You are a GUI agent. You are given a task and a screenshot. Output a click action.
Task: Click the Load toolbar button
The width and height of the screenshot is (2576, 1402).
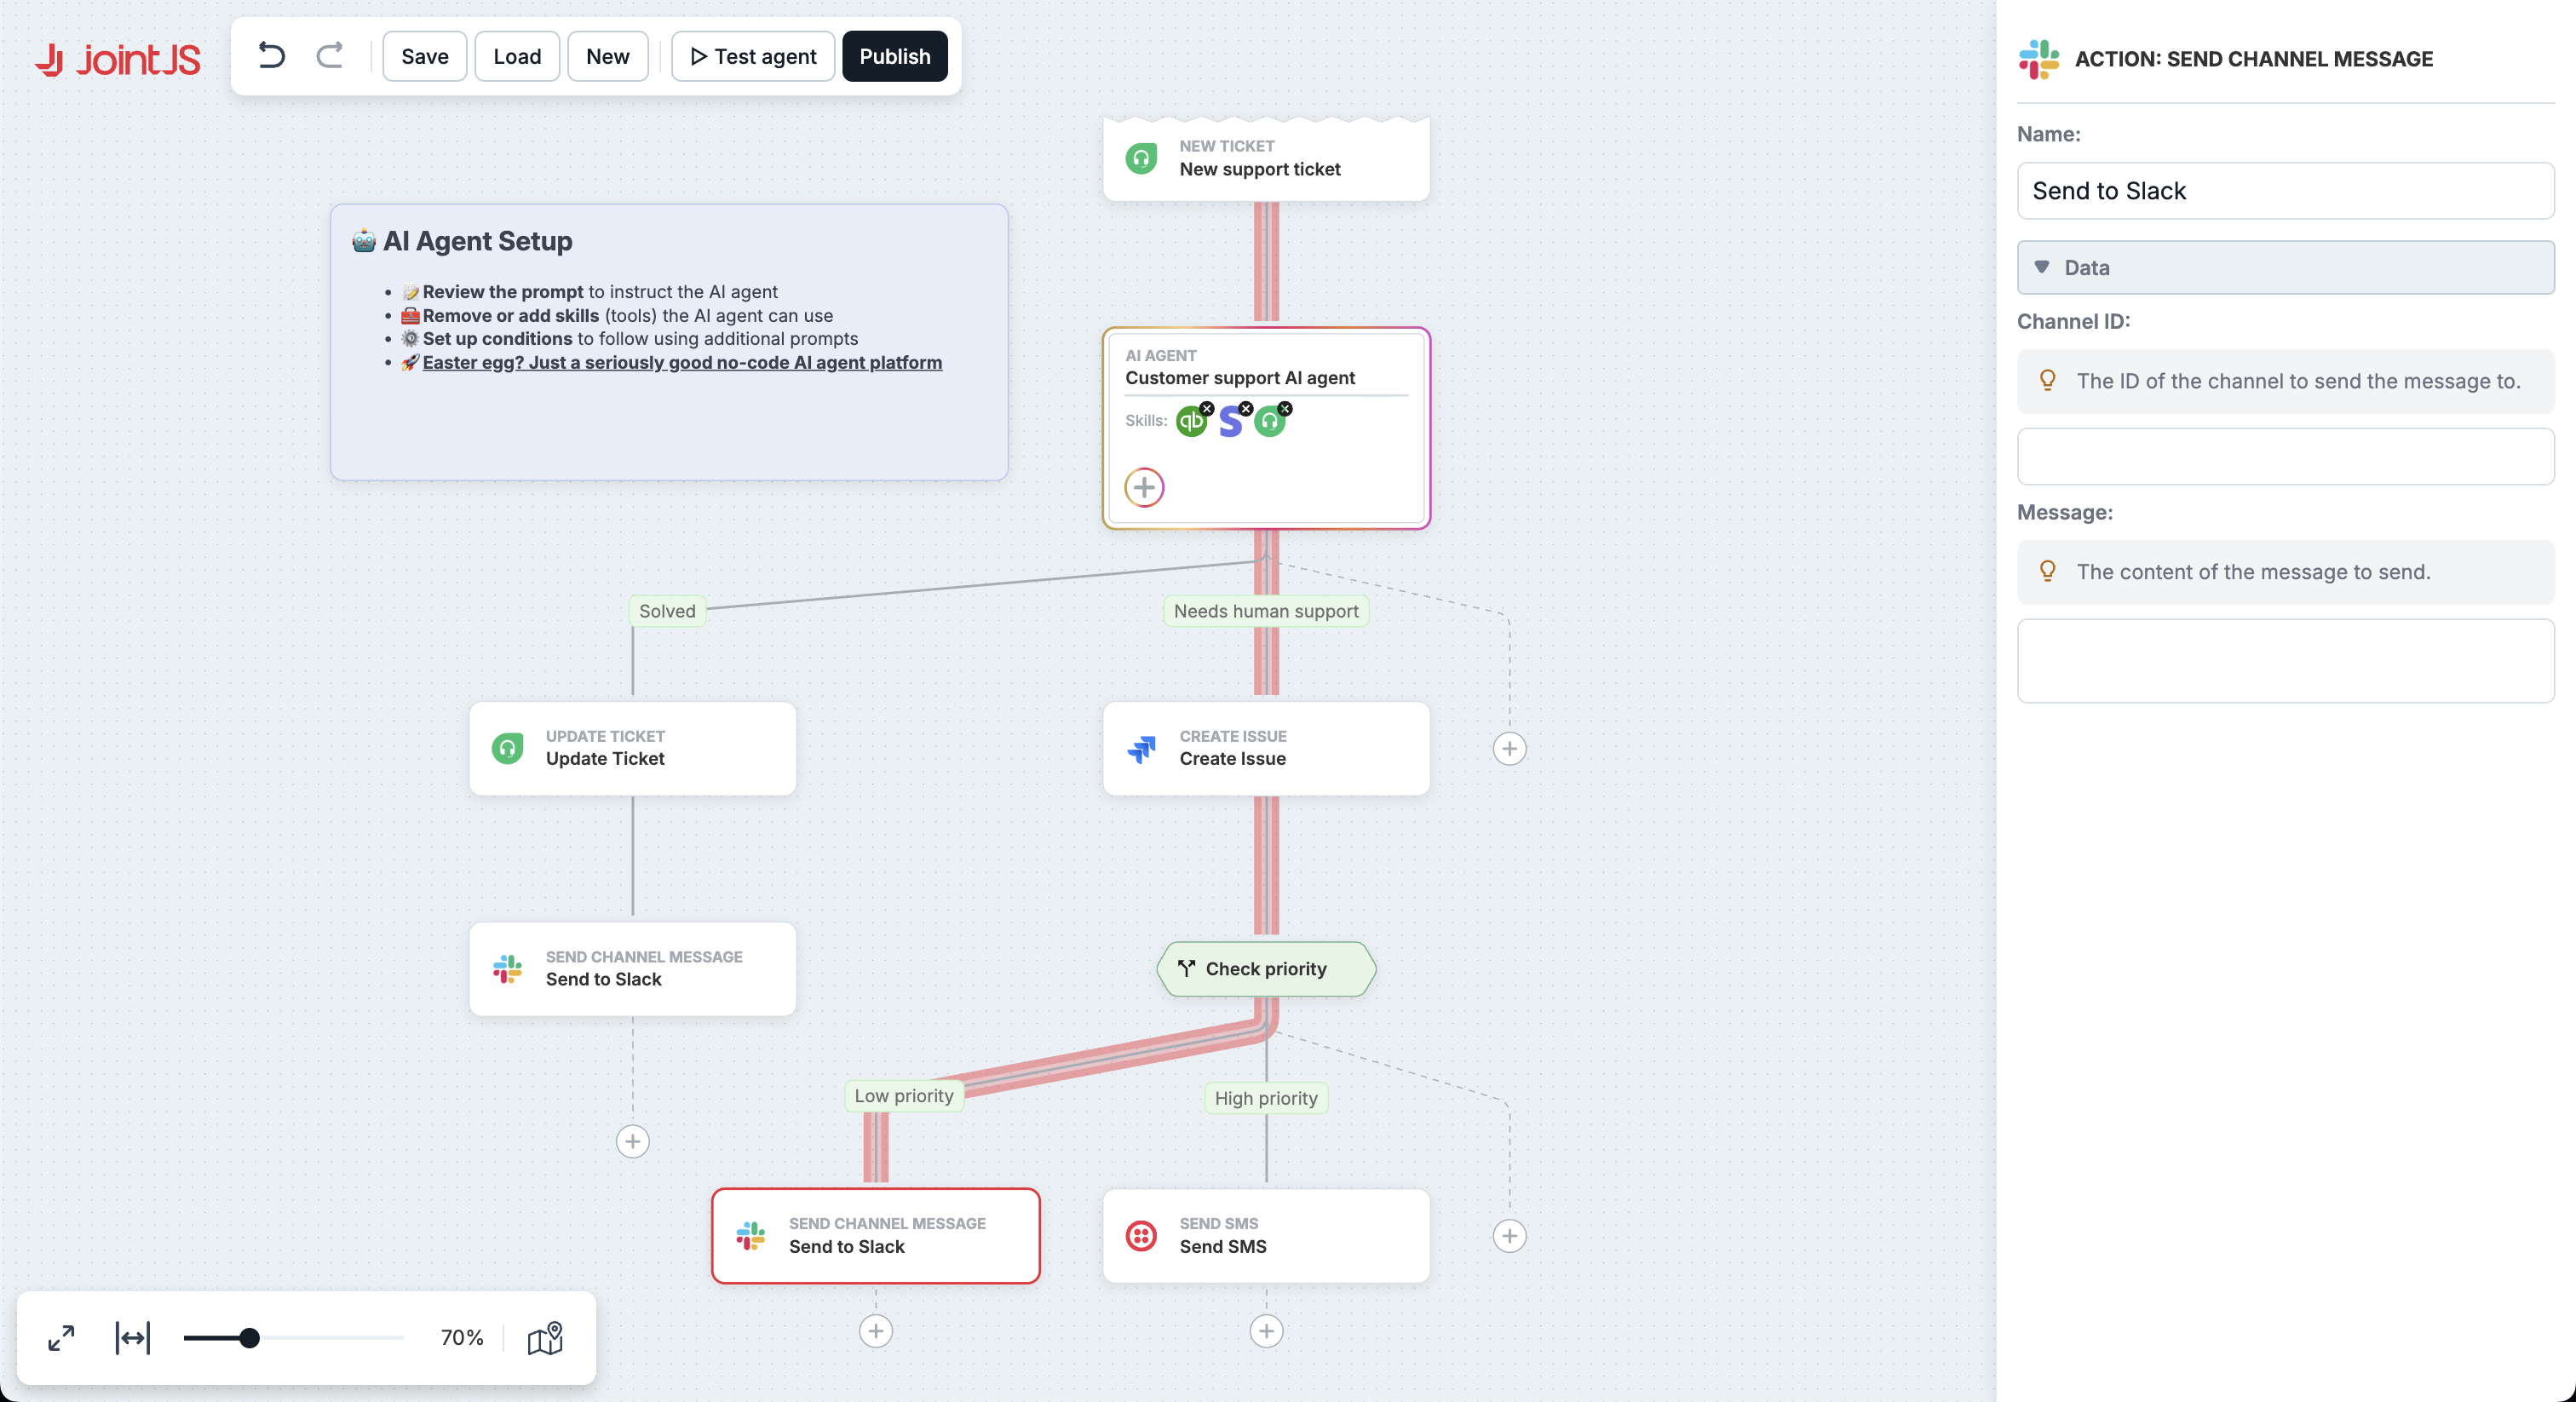[516, 56]
